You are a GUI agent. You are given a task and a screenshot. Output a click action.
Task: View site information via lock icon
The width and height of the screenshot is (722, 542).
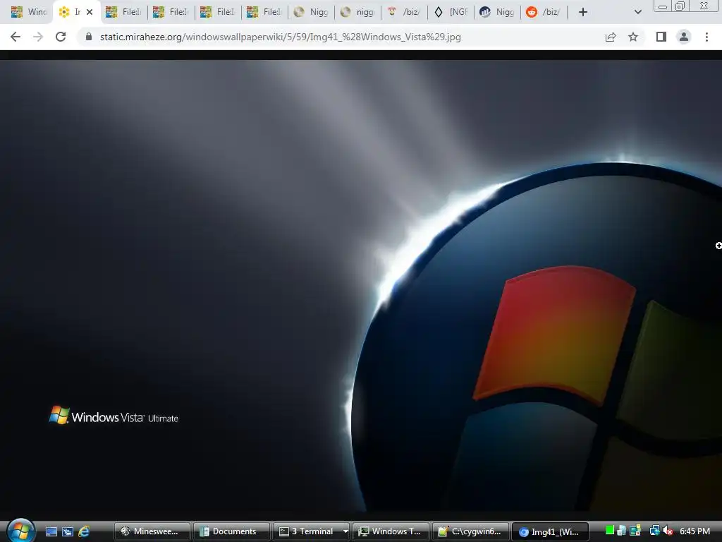[x=89, y=37]
